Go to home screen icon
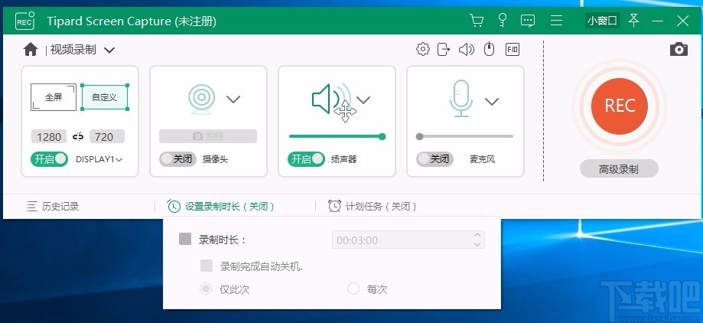703x323 pixels. coord(31,49)
